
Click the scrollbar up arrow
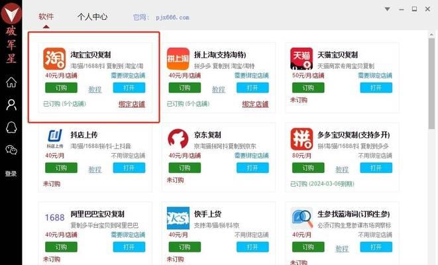click(x=431, y=34)
